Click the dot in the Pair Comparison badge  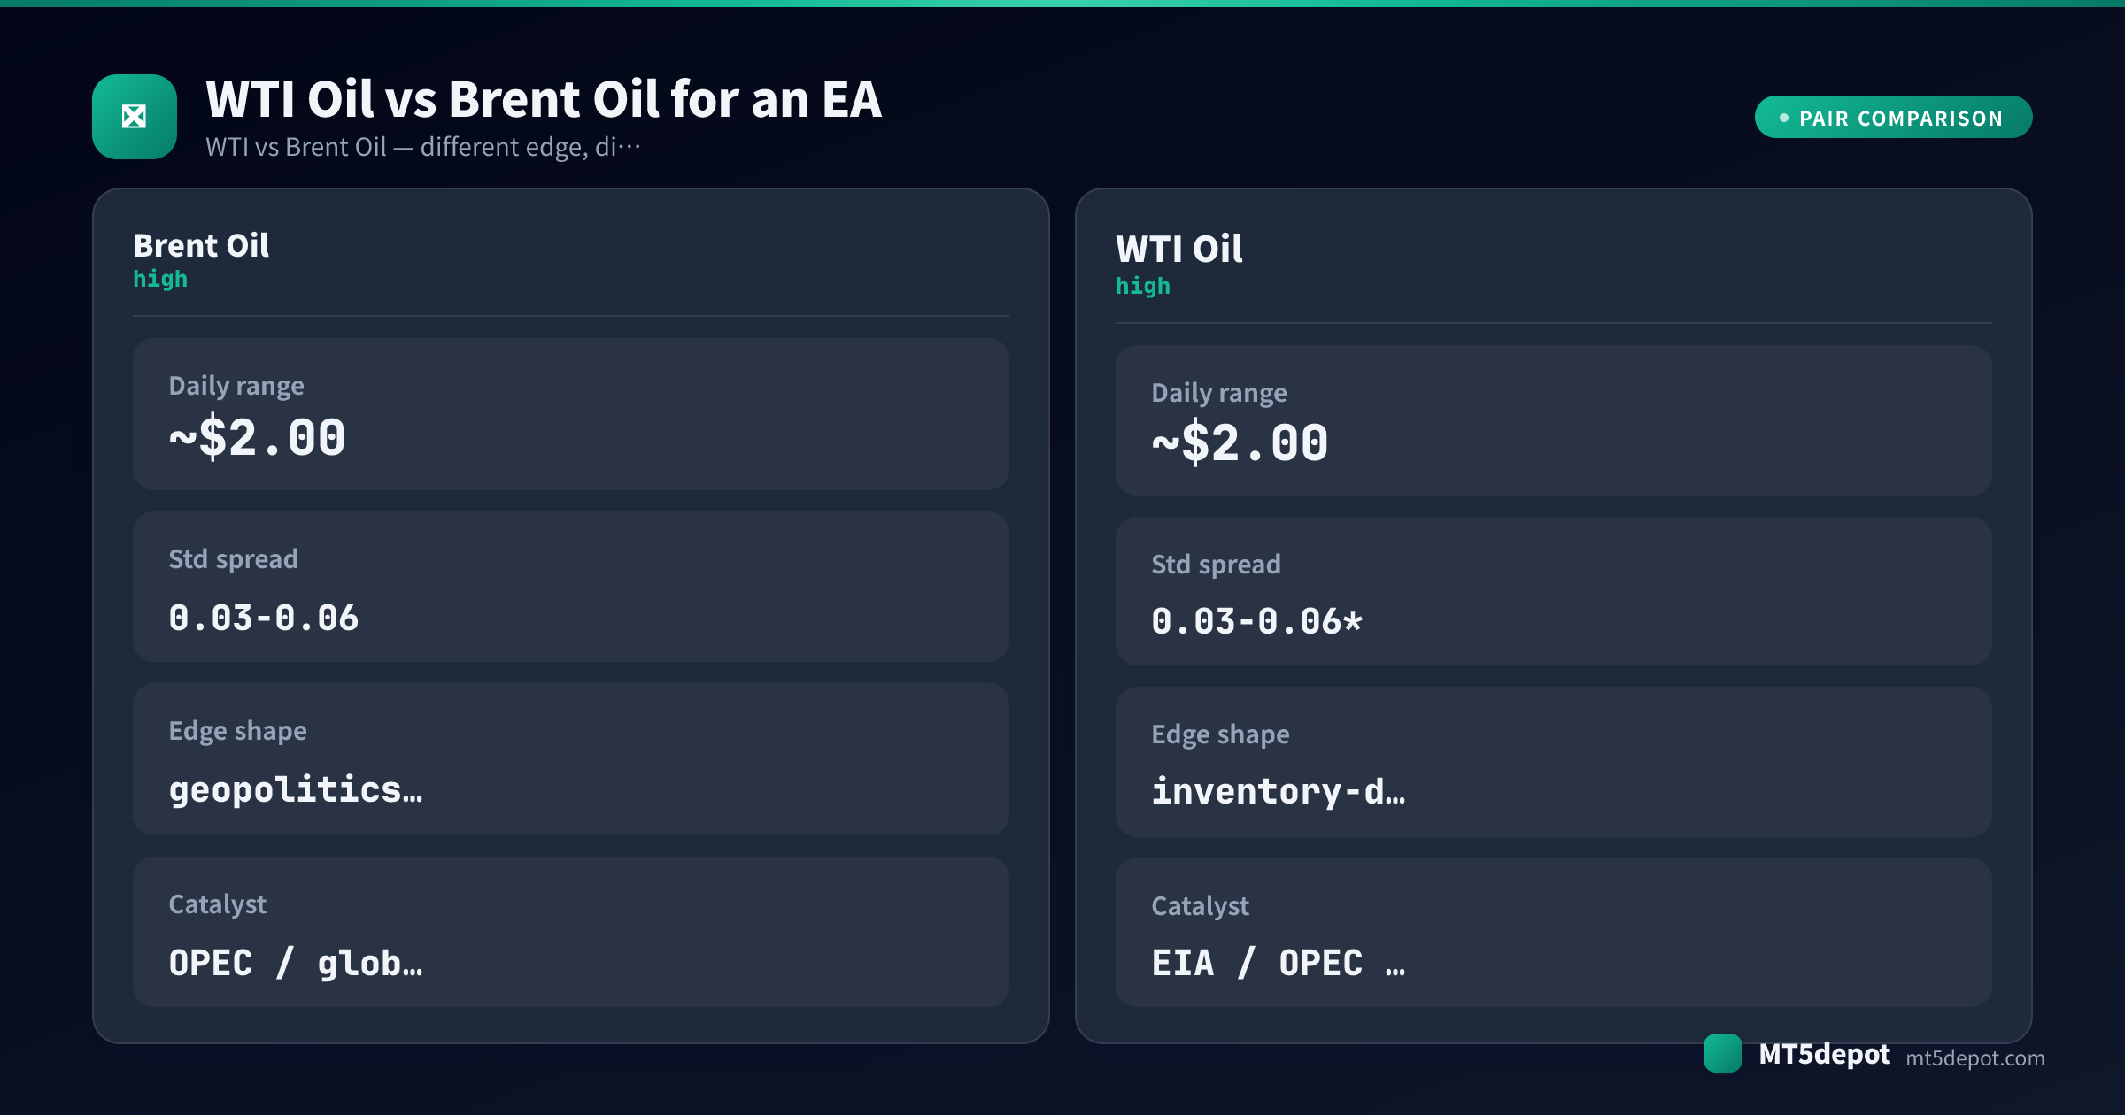[1784, 118]
